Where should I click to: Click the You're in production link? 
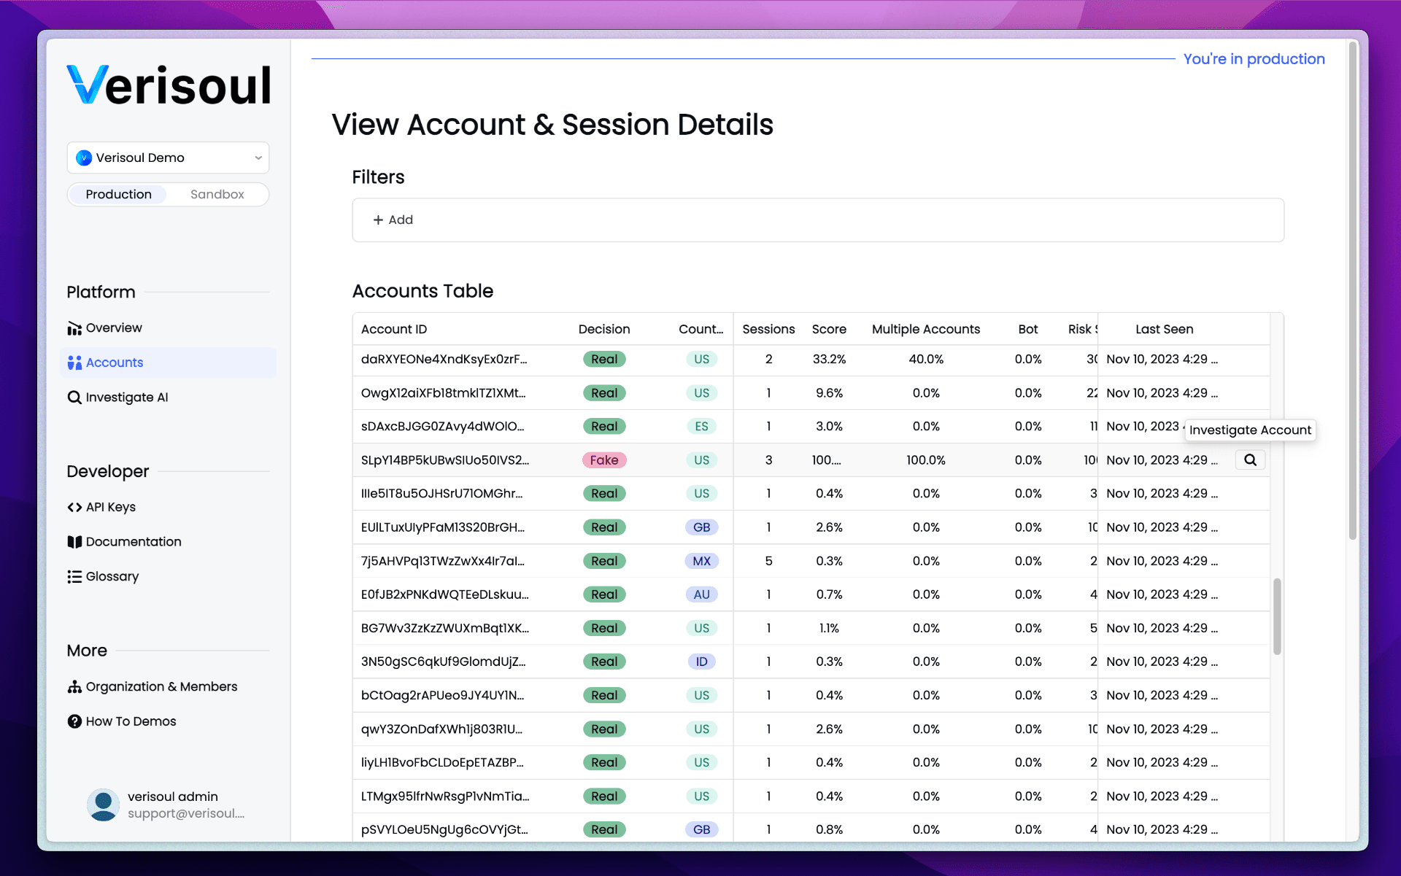coord(1254,59)
